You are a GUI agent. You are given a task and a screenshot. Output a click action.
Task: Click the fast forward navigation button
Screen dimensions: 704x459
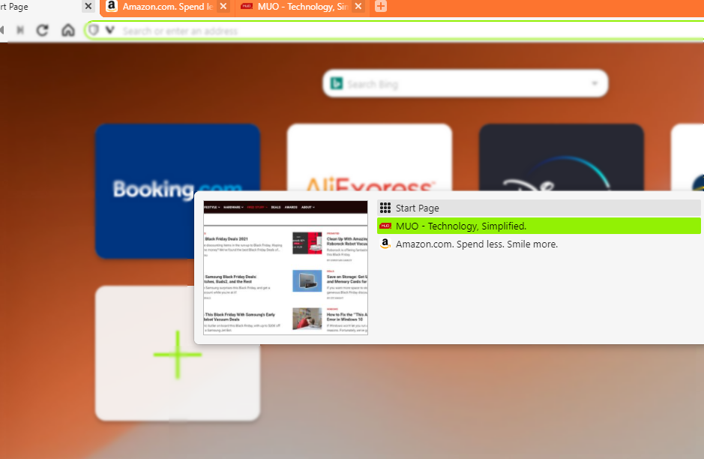coord(19,30)
